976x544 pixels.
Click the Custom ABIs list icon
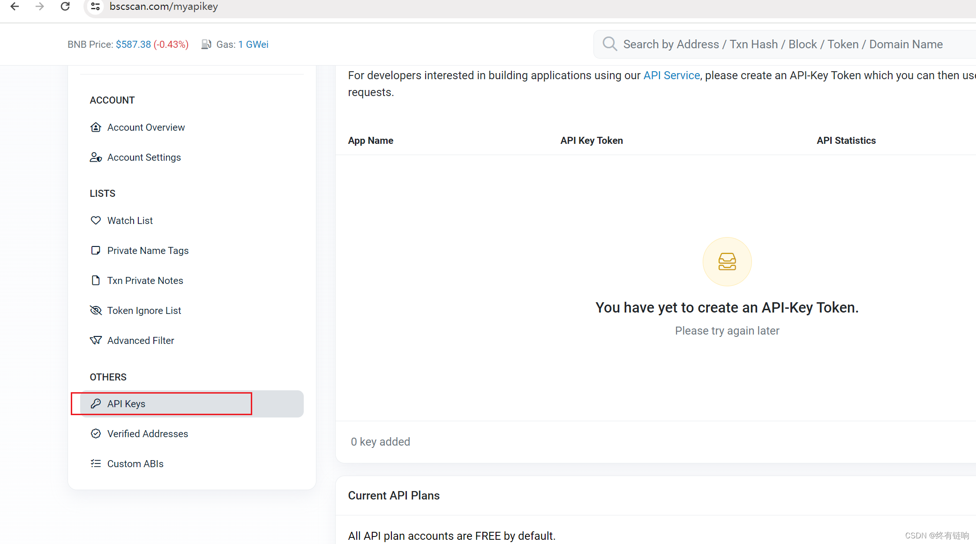(x=96, y=463)
